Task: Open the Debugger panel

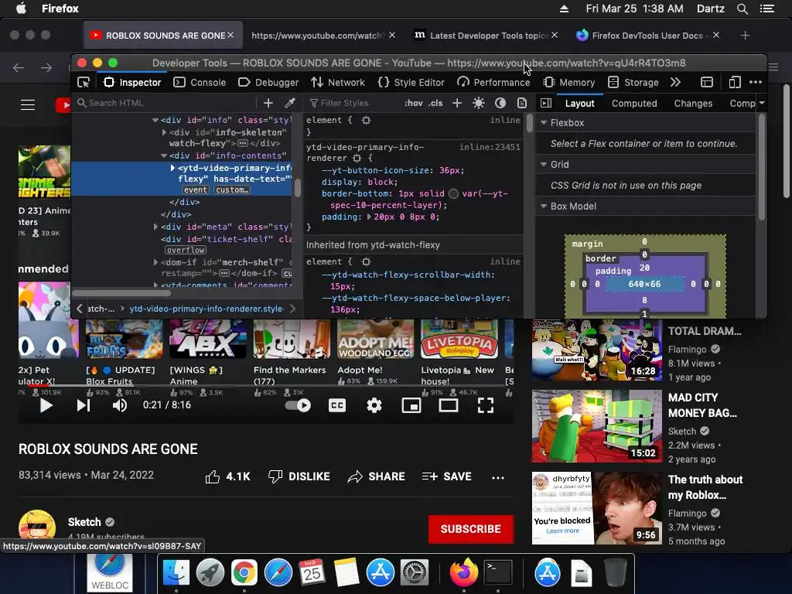Action: (268, 82)
